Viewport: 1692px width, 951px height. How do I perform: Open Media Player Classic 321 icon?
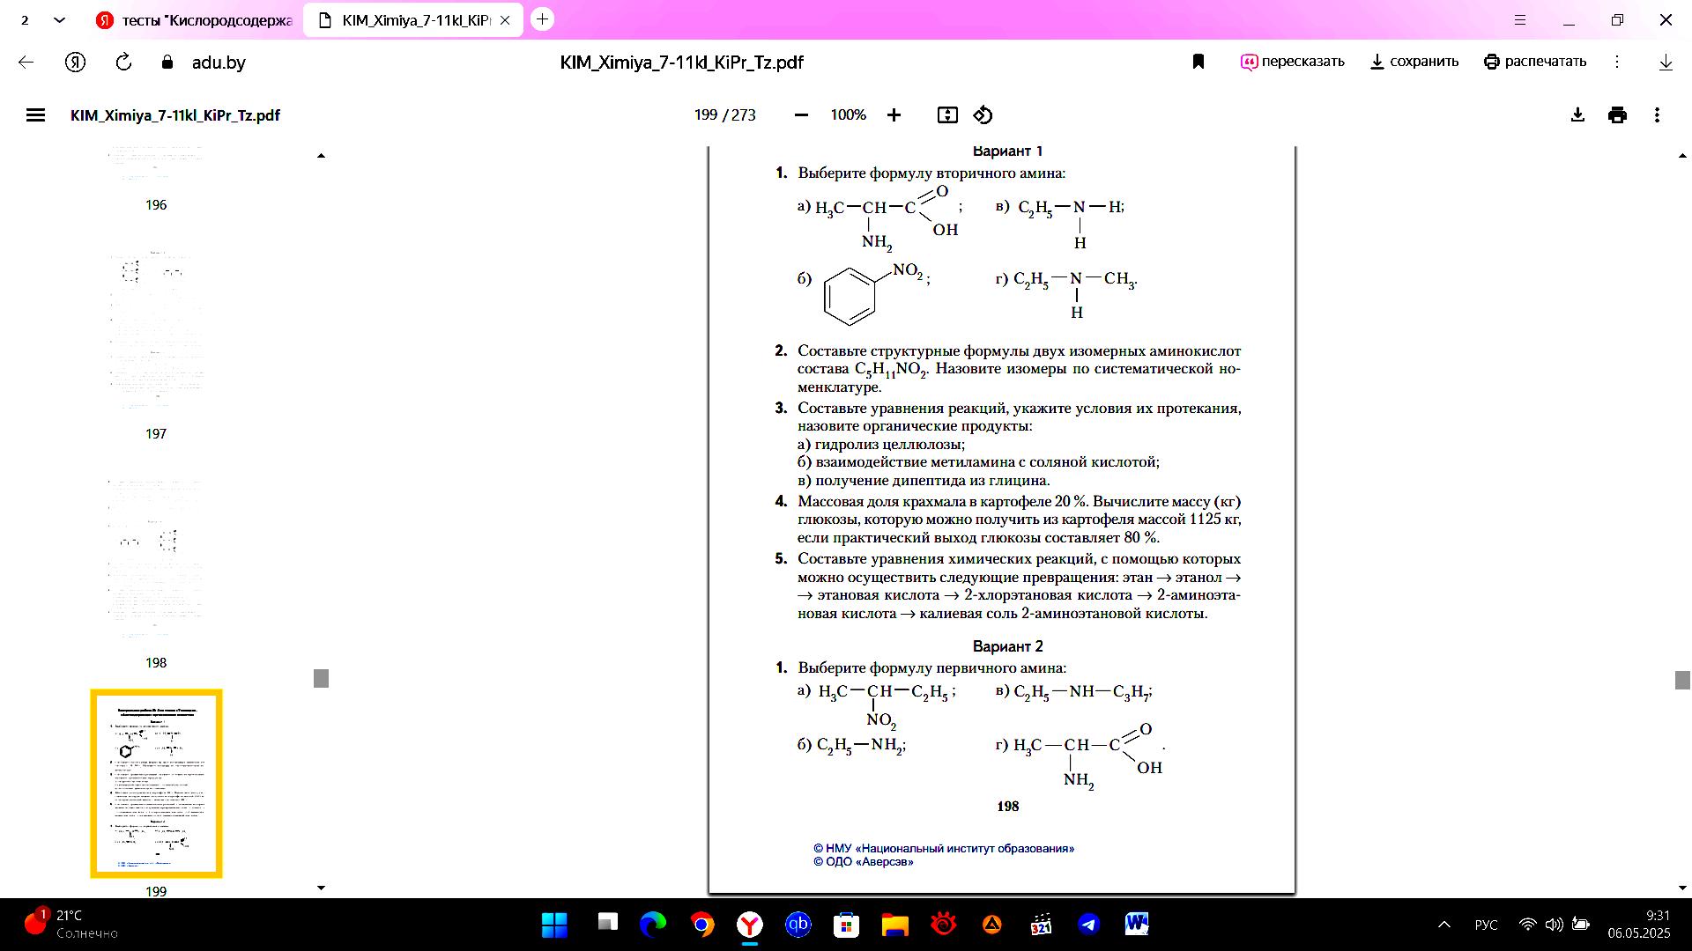coord(1041,925)
